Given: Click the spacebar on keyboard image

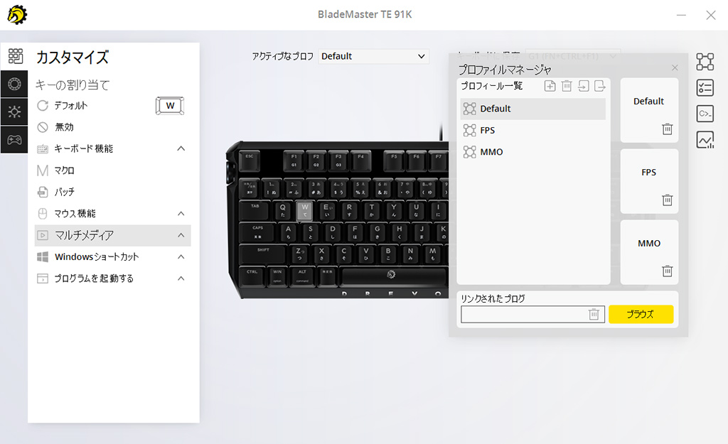Looking at the screenshot, I should (x=394, y=276).
